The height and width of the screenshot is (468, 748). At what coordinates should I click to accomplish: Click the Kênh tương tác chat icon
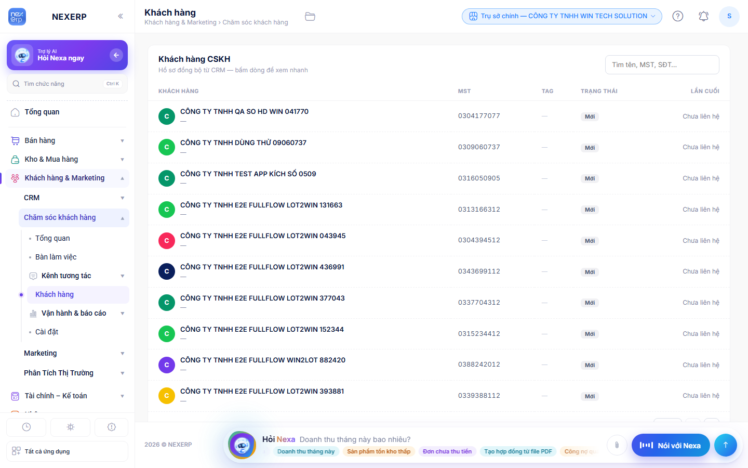[x=33, y=276]
